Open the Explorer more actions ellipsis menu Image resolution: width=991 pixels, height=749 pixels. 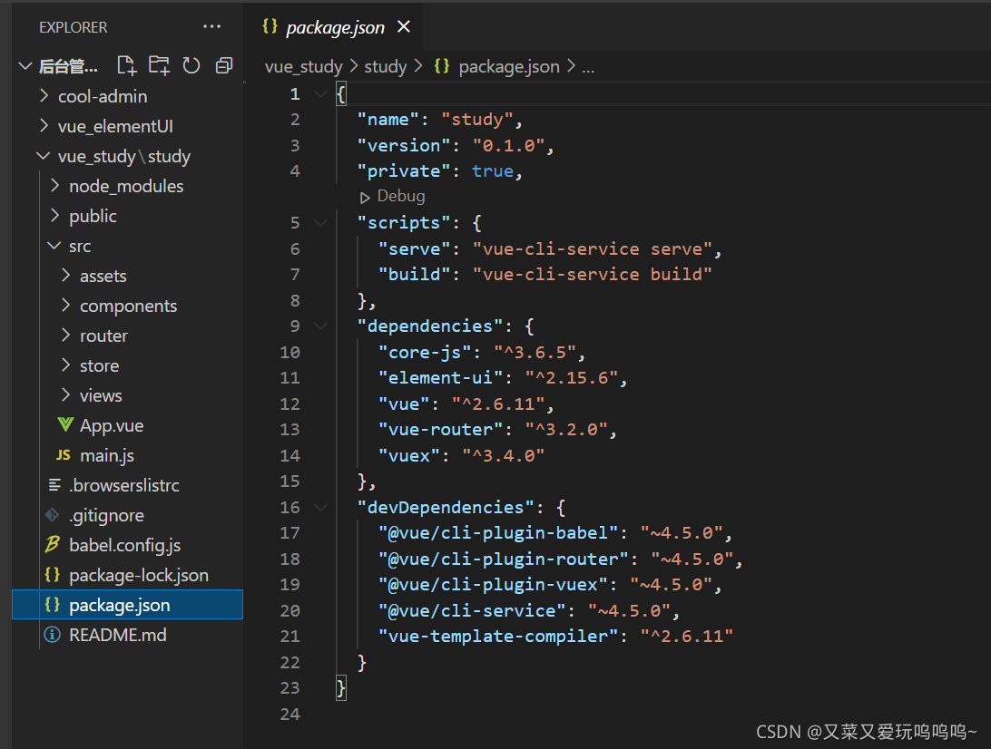click(211, 26)
